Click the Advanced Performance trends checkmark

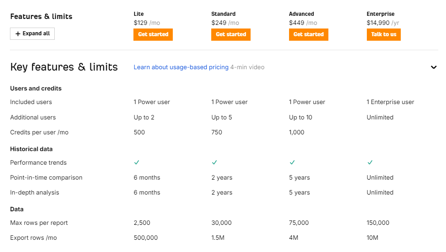coord(292,162)
